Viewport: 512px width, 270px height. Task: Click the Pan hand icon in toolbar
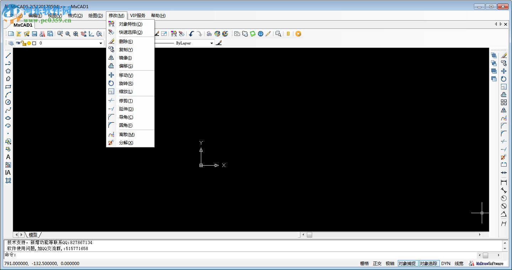84,34
